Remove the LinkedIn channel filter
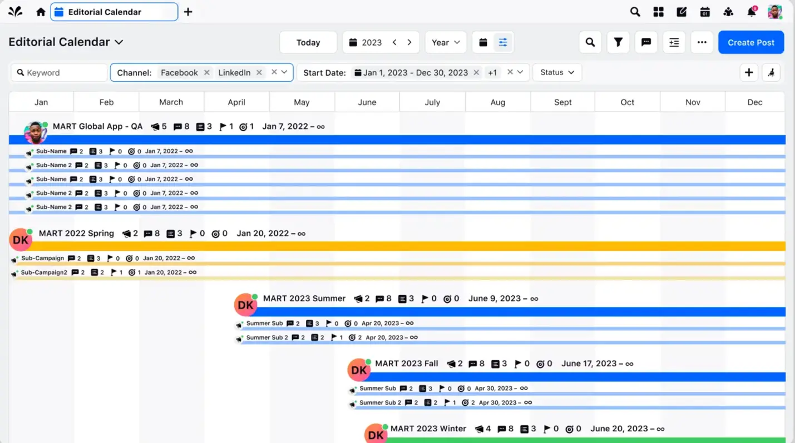This screenshot has width=795, height=443. point(259,73)
